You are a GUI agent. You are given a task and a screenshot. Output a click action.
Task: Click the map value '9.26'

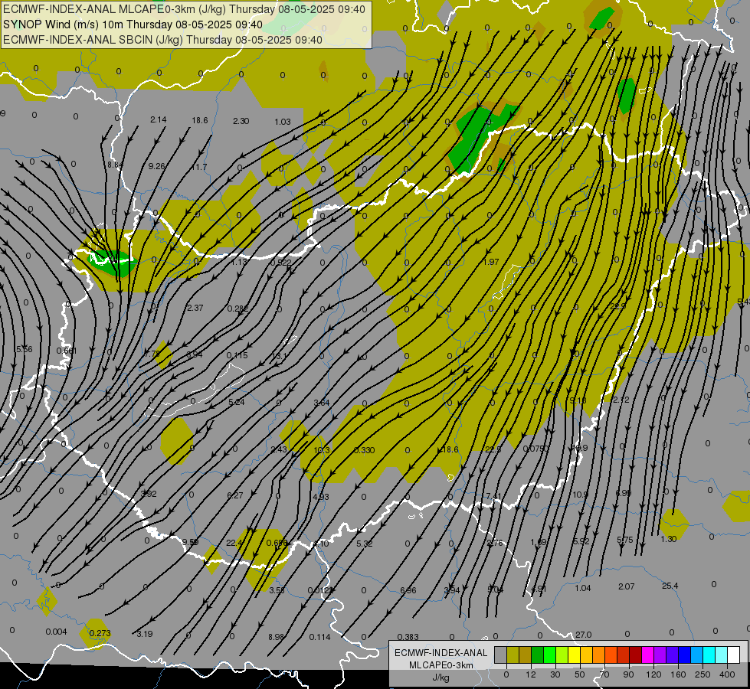(156, 166)
